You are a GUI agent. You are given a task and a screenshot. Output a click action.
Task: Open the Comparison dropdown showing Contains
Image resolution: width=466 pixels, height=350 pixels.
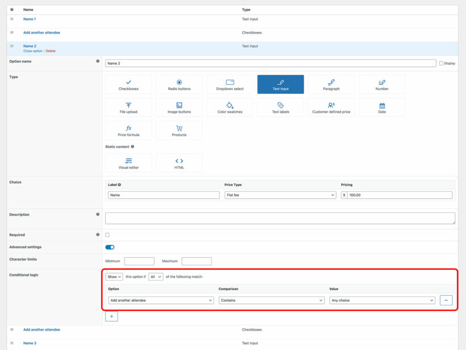click(x=270, y=300)
